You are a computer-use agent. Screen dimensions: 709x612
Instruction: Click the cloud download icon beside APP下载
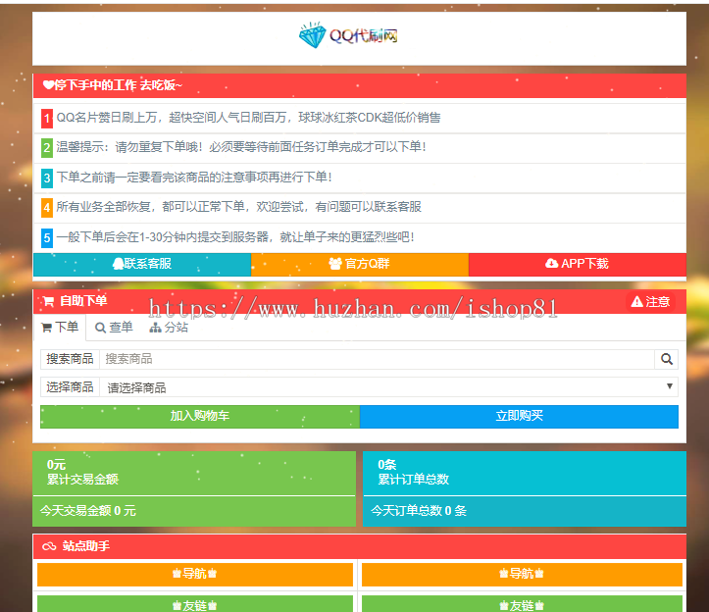click(x=551, y=263)
